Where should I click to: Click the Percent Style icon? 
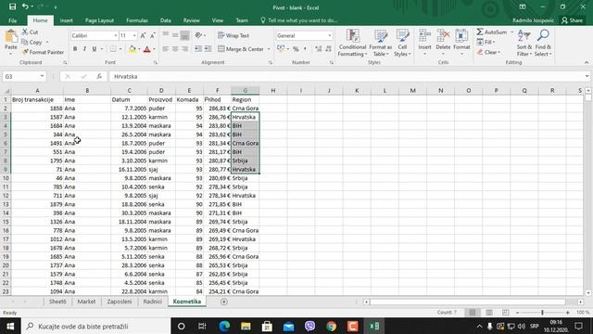[x=296, y=49]
